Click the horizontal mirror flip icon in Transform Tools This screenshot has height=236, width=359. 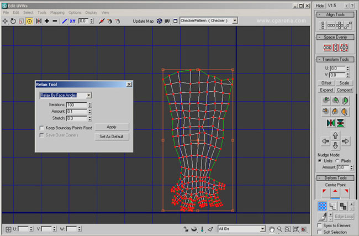(x=331, y=123)
